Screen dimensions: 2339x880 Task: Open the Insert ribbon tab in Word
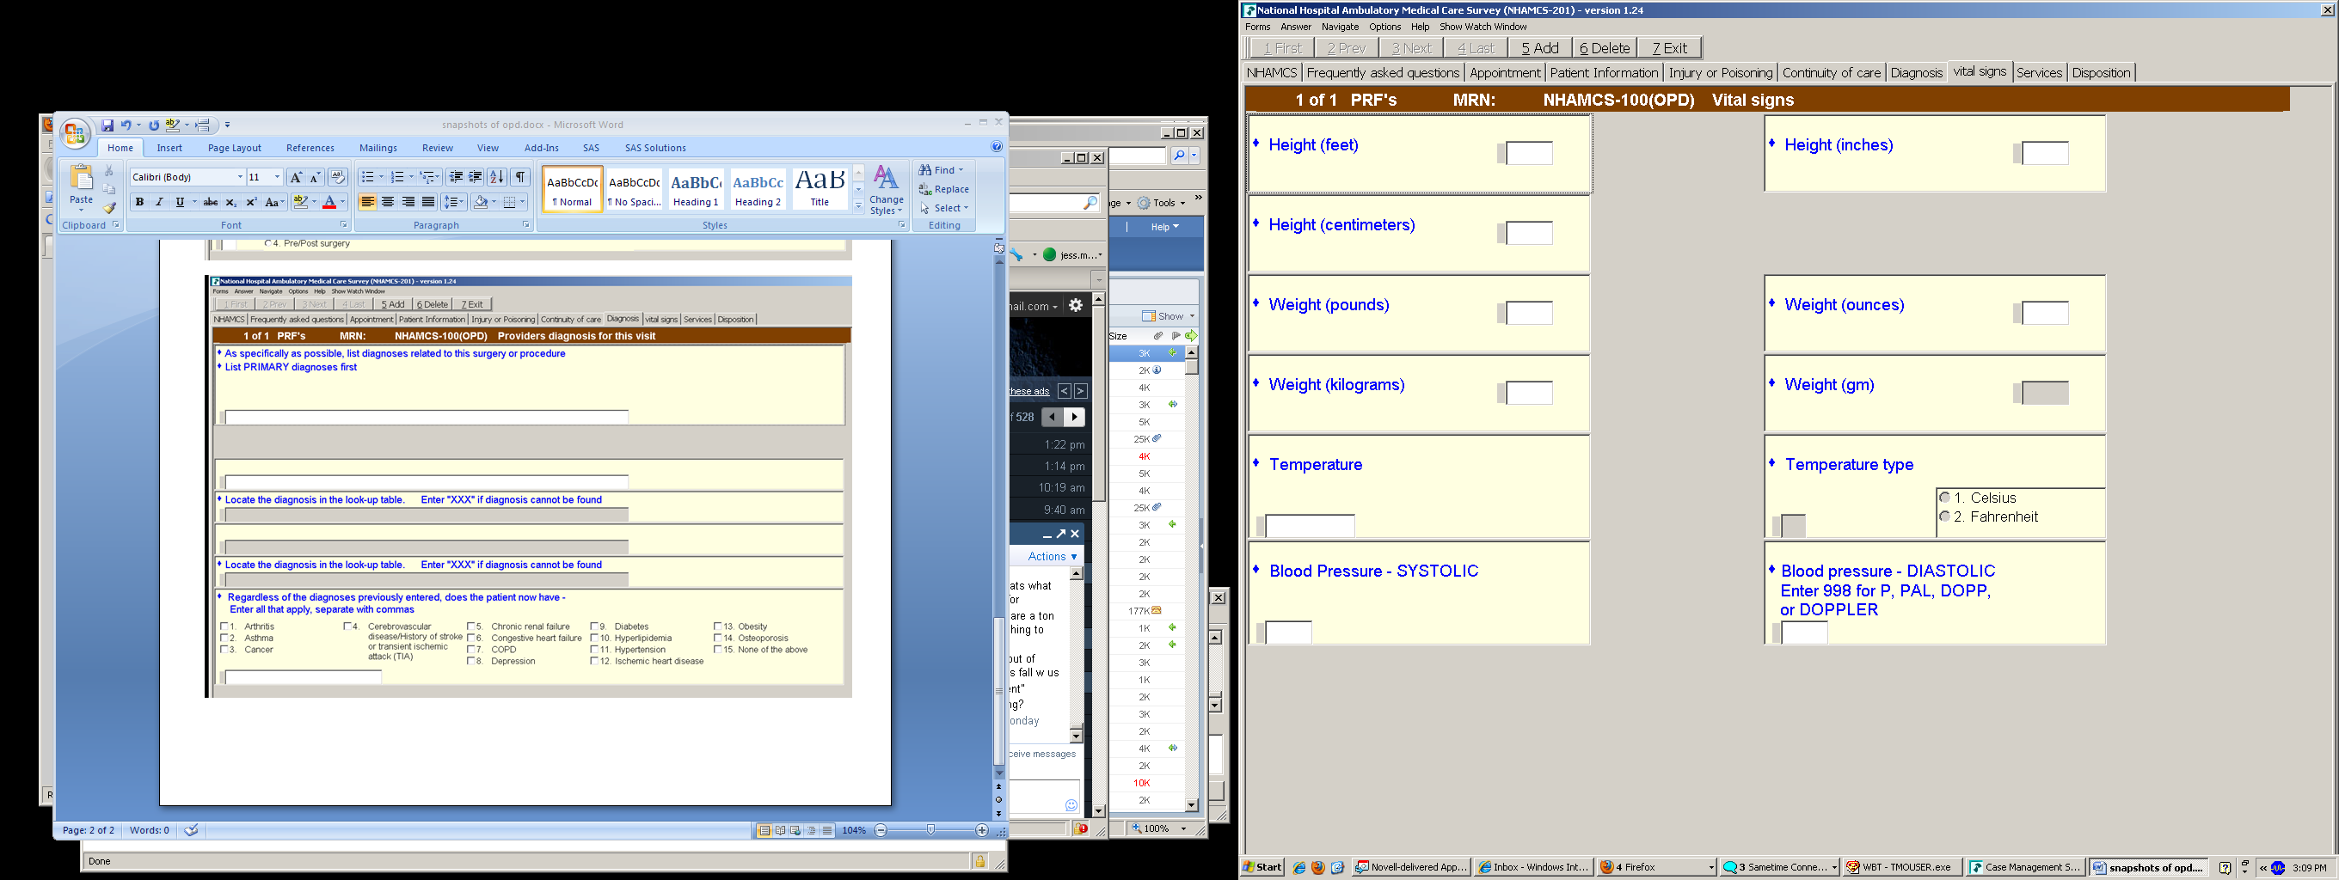169,148
